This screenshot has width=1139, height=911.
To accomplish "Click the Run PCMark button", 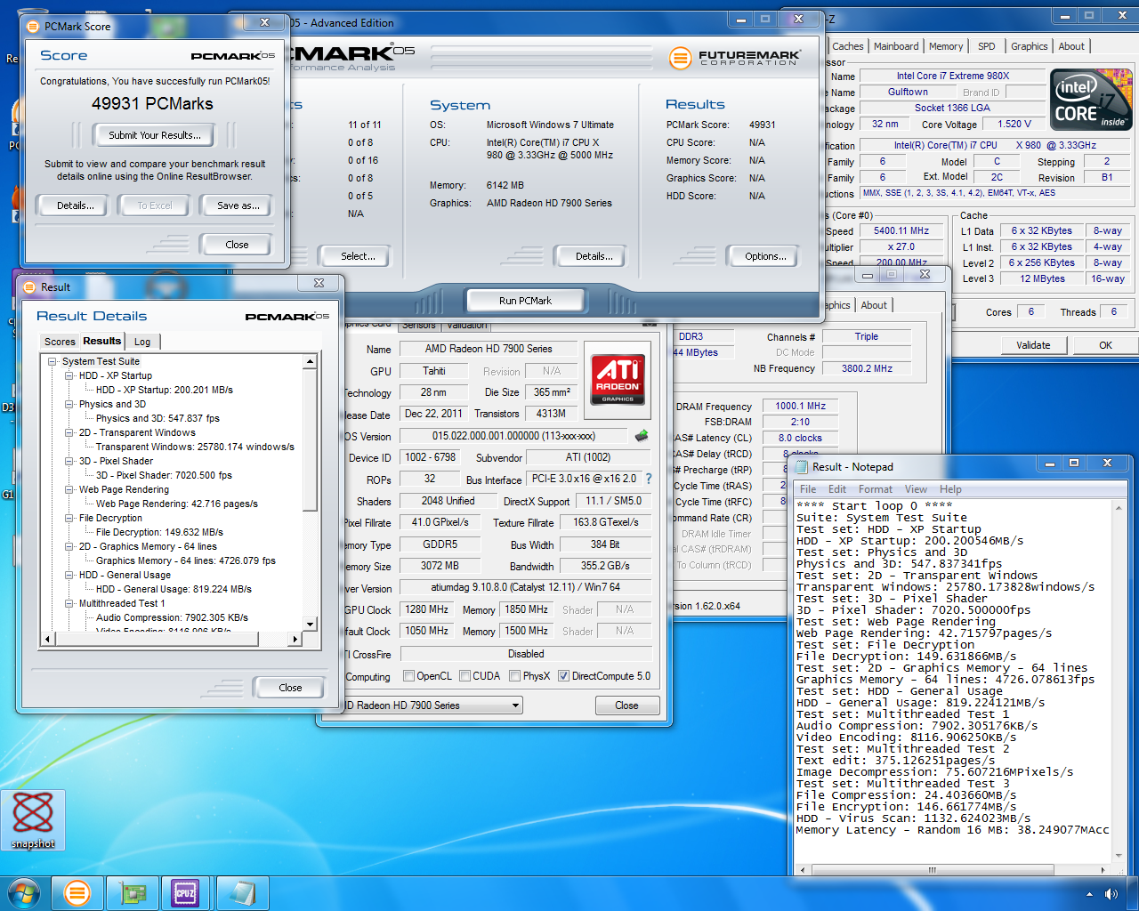I will click(525, 301).
